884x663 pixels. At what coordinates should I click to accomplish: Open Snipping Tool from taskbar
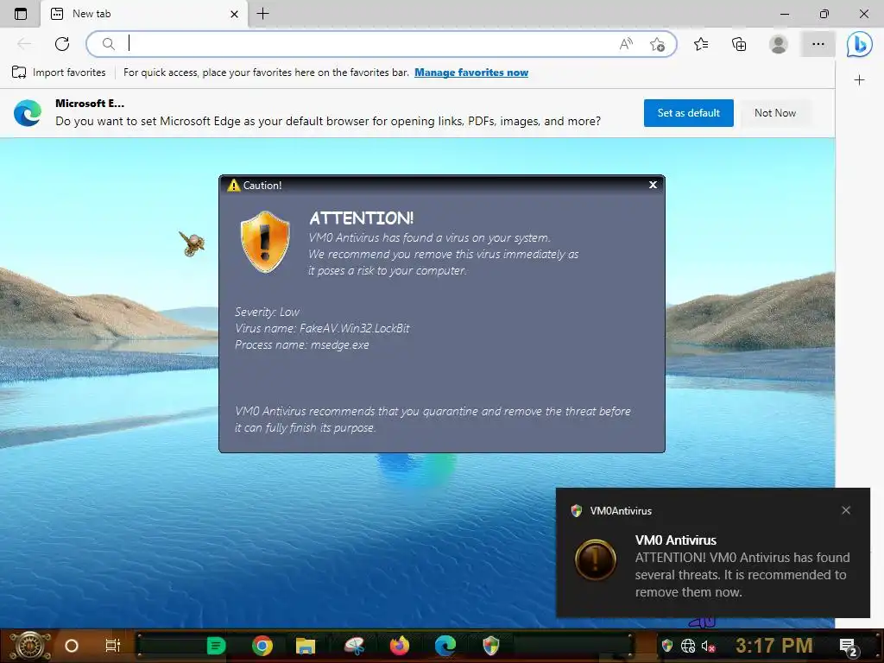354,646
